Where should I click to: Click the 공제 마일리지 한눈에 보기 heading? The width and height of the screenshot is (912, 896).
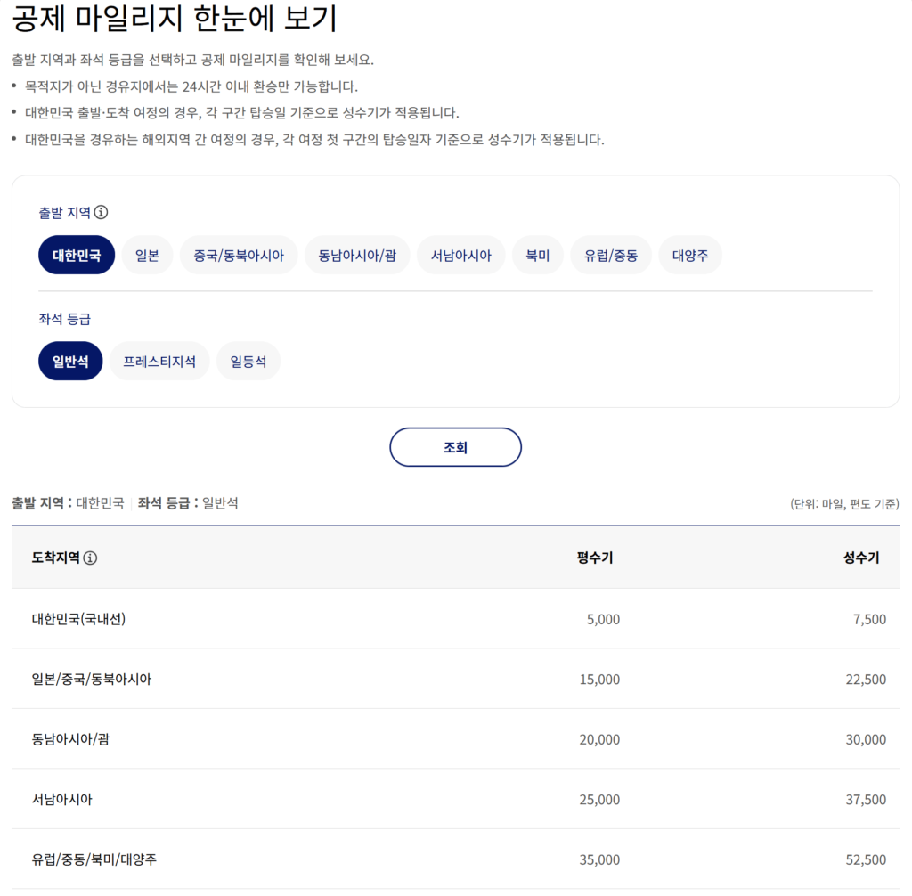point(175,18)
